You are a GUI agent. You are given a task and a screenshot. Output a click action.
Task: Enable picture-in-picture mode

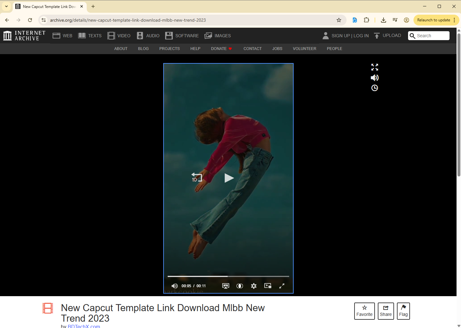(x=268, y=286)
